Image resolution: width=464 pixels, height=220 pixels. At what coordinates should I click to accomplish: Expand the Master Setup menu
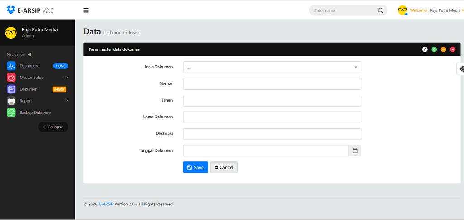38,78
